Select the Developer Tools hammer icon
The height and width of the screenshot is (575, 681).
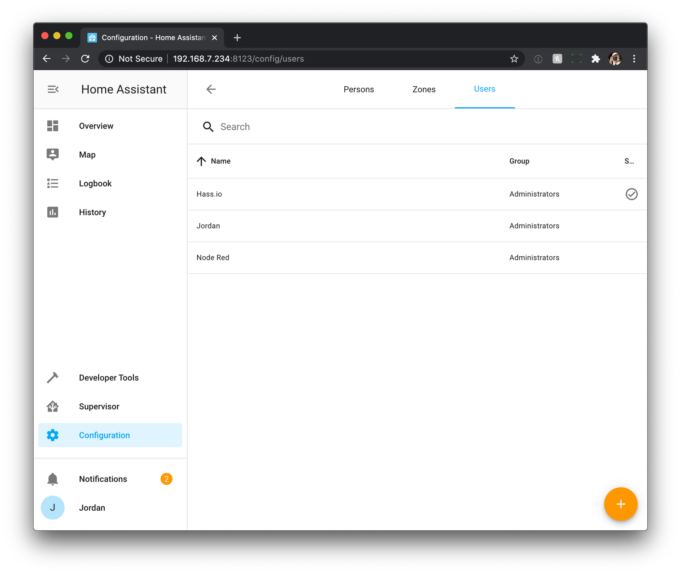pyautogui.click(x=52, y=377)
